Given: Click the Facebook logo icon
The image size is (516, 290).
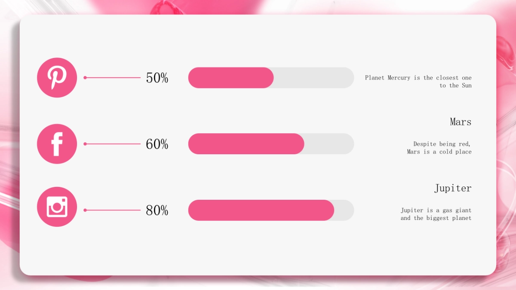Looking at the screenshot, I should (57, 144).
